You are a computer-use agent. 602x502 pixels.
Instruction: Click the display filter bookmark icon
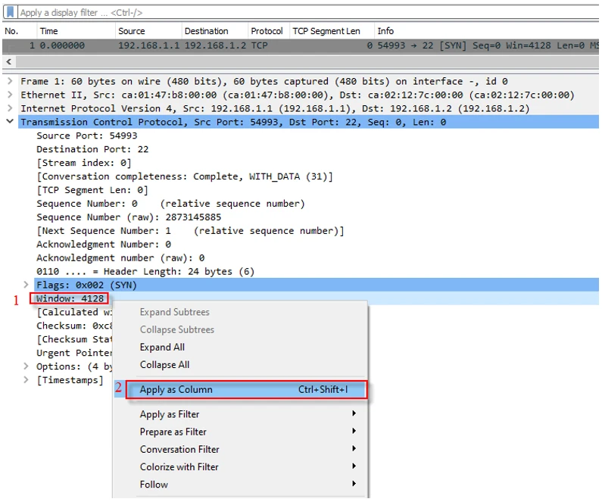[10, 12]
